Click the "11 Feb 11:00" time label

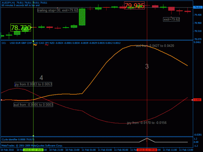click(170, 150)
